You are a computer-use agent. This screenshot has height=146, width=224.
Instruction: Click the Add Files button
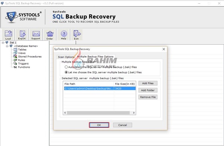pos(148,83)
